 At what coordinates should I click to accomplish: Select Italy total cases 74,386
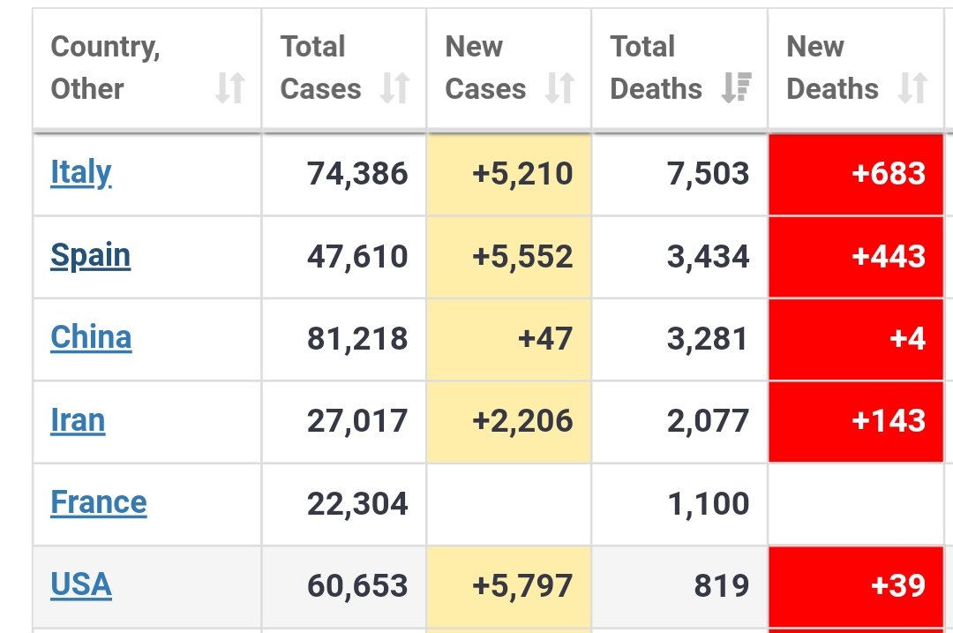[357, 174]
